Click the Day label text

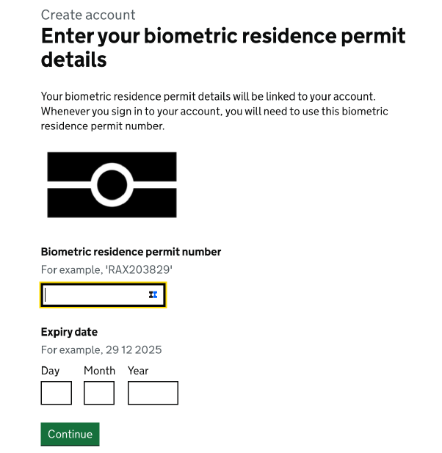pyautogui.click(x=50, y=371)
